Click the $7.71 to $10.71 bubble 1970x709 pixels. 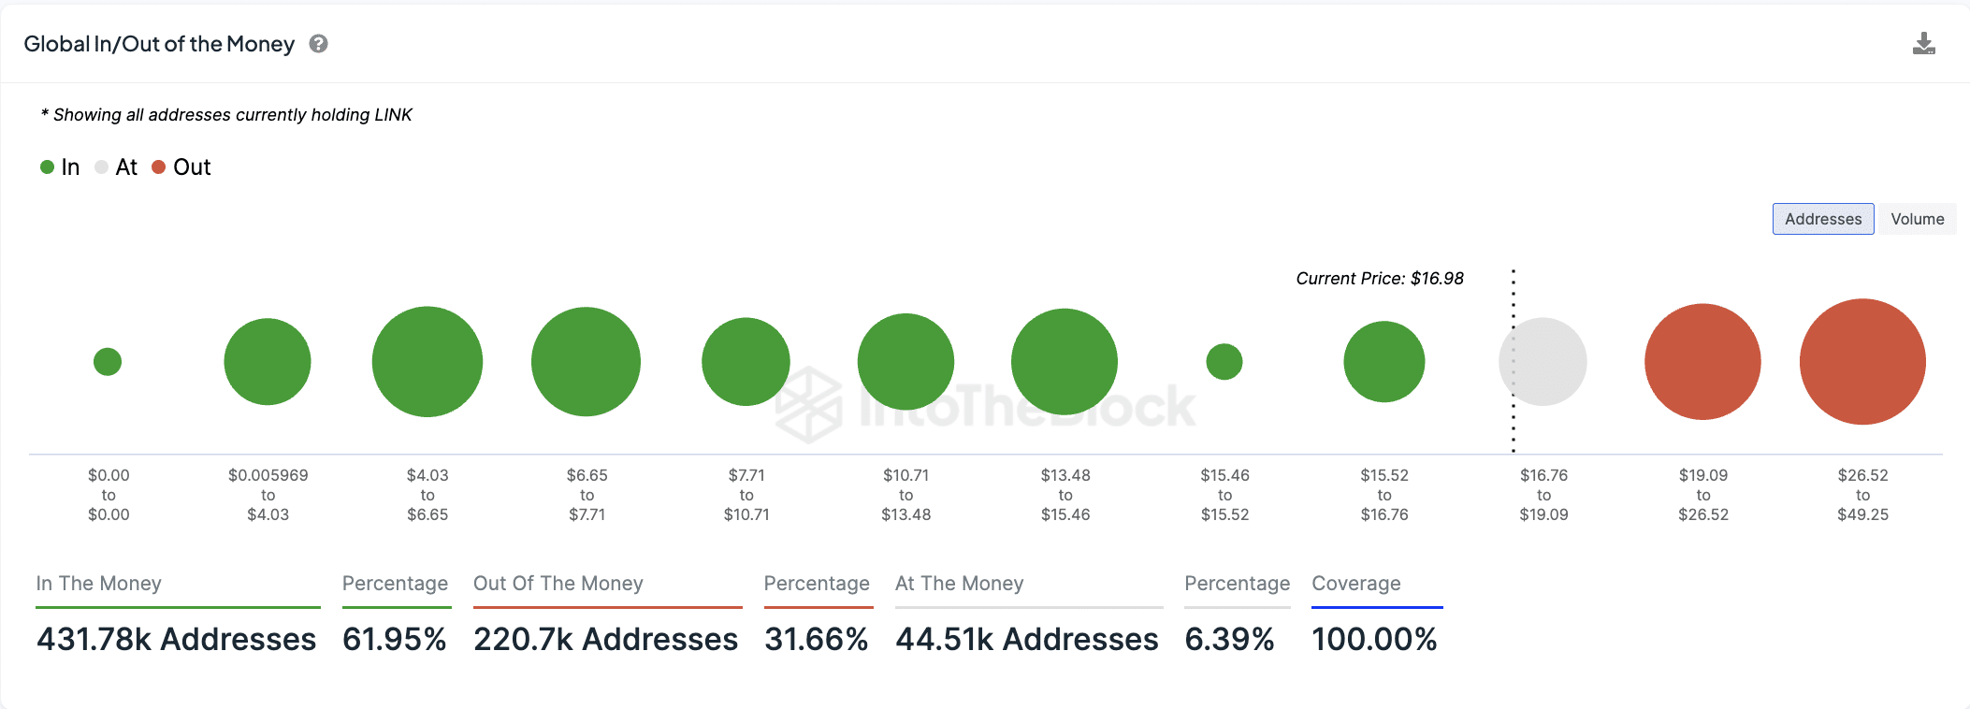coord(746,361)
